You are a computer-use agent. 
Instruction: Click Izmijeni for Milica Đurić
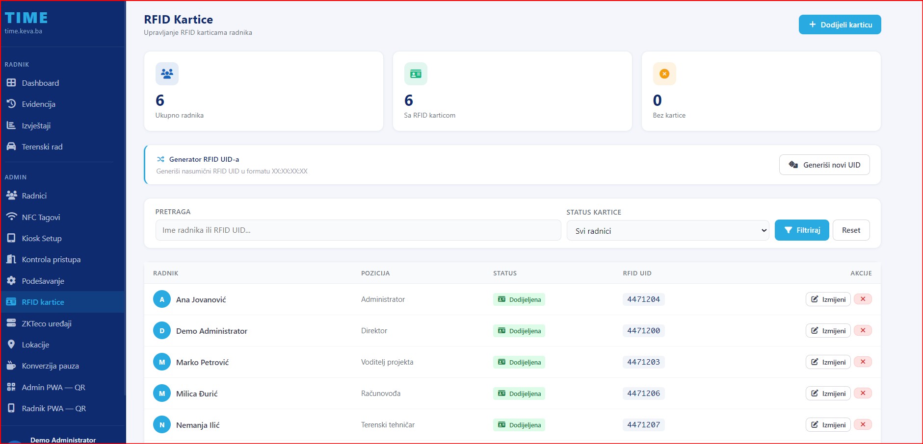click(x=828, y=394)
